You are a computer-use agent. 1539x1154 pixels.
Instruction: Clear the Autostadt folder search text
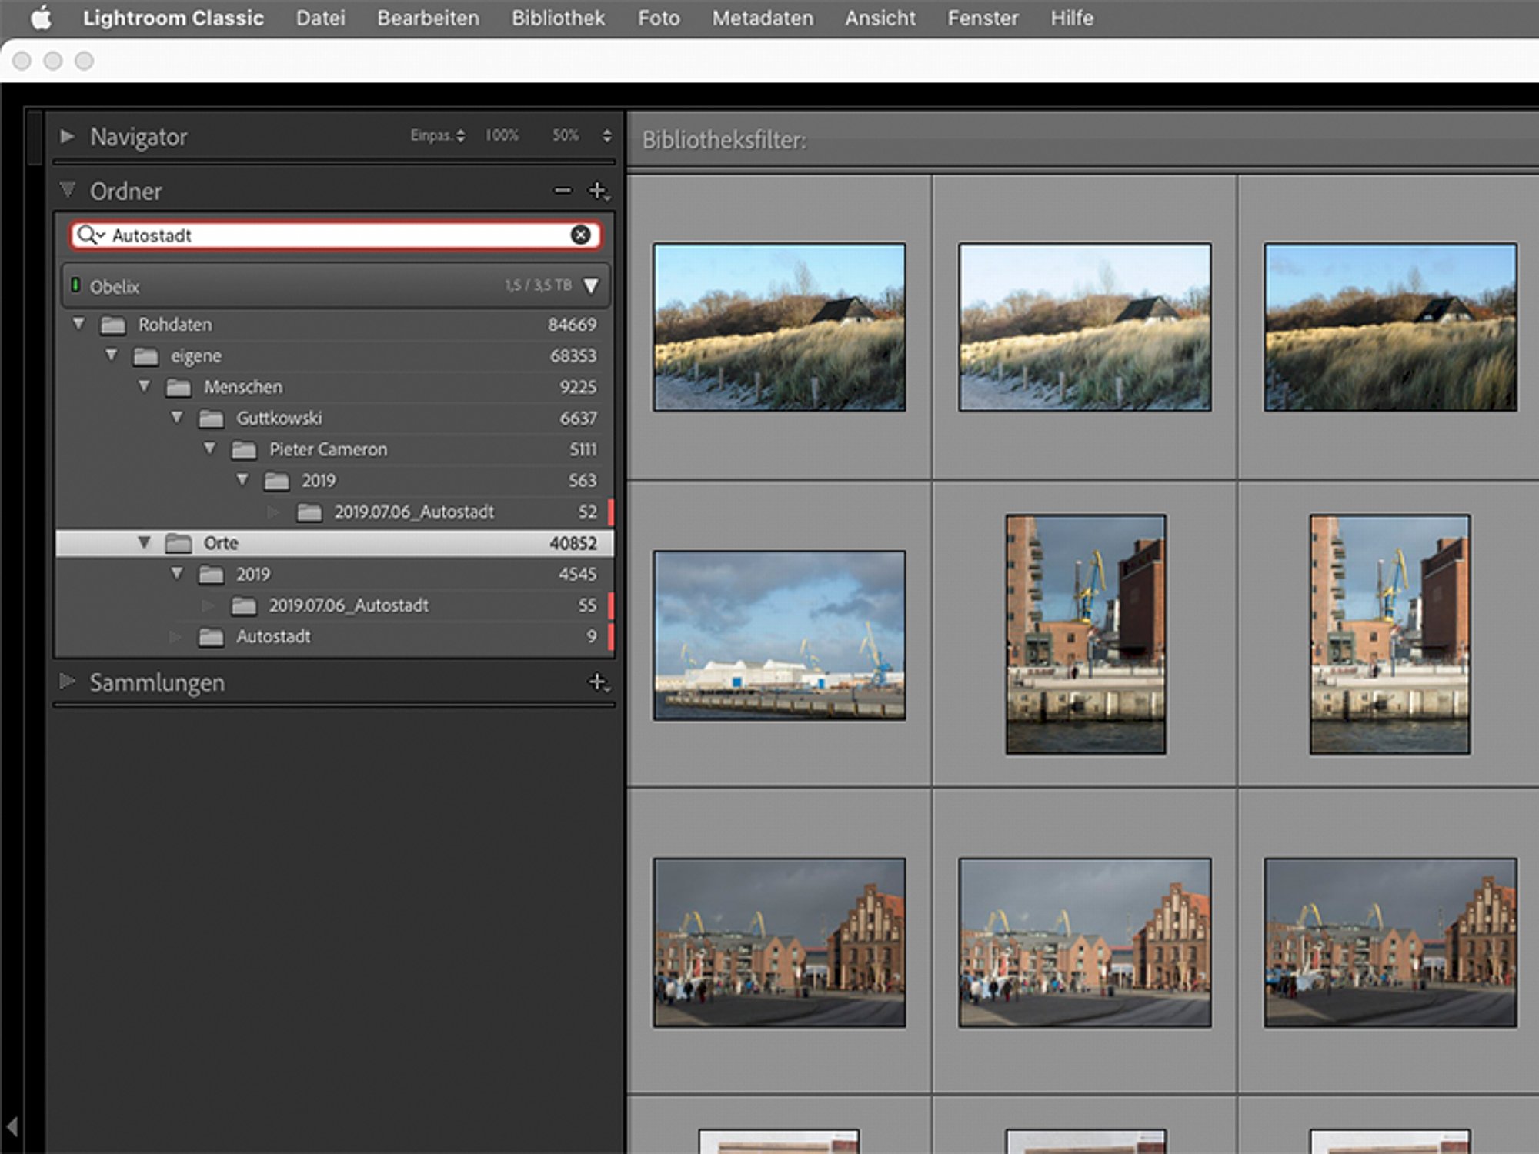(581, 235)
